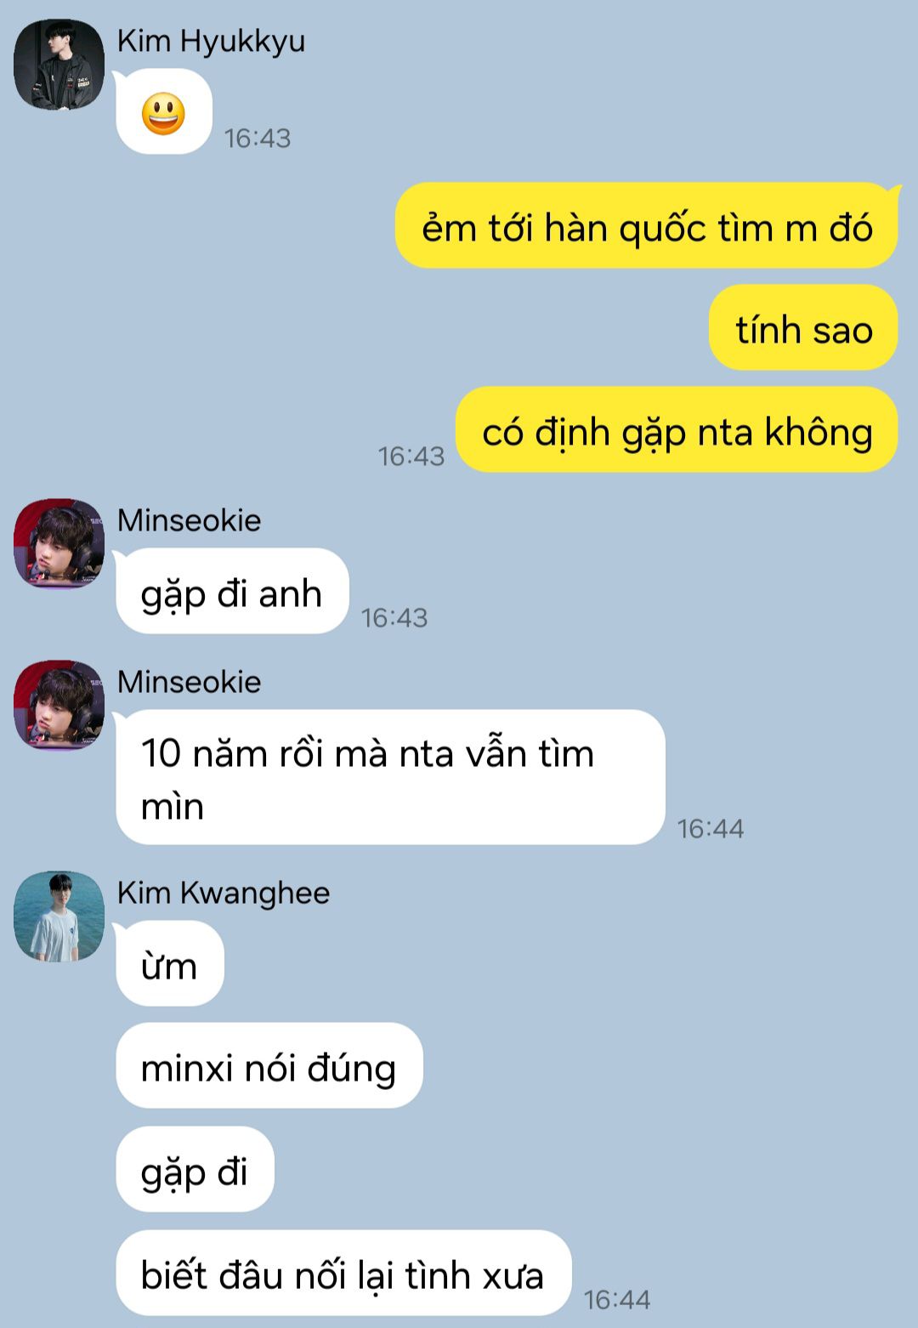918x1328 pixels.
Task: Tap Kim Kwanghee's 'gặp đi' message bubble
Action: click(x=195, y=1170)
